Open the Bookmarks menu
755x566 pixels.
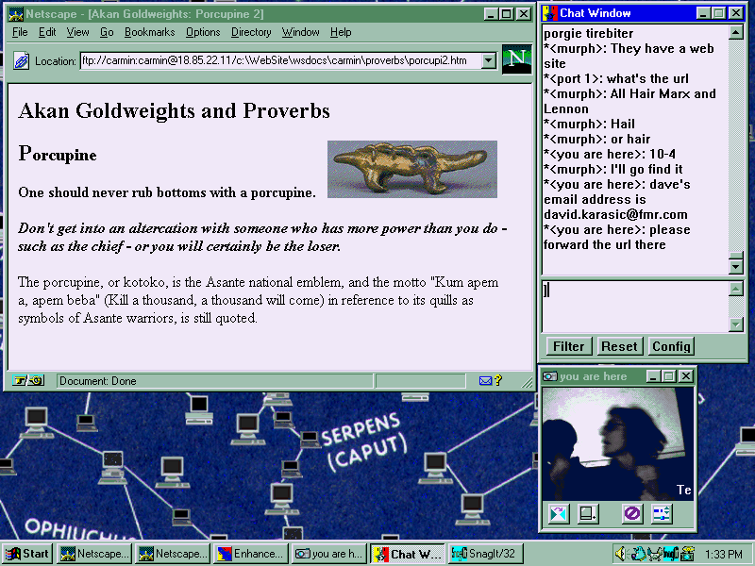tap(149, 32)
